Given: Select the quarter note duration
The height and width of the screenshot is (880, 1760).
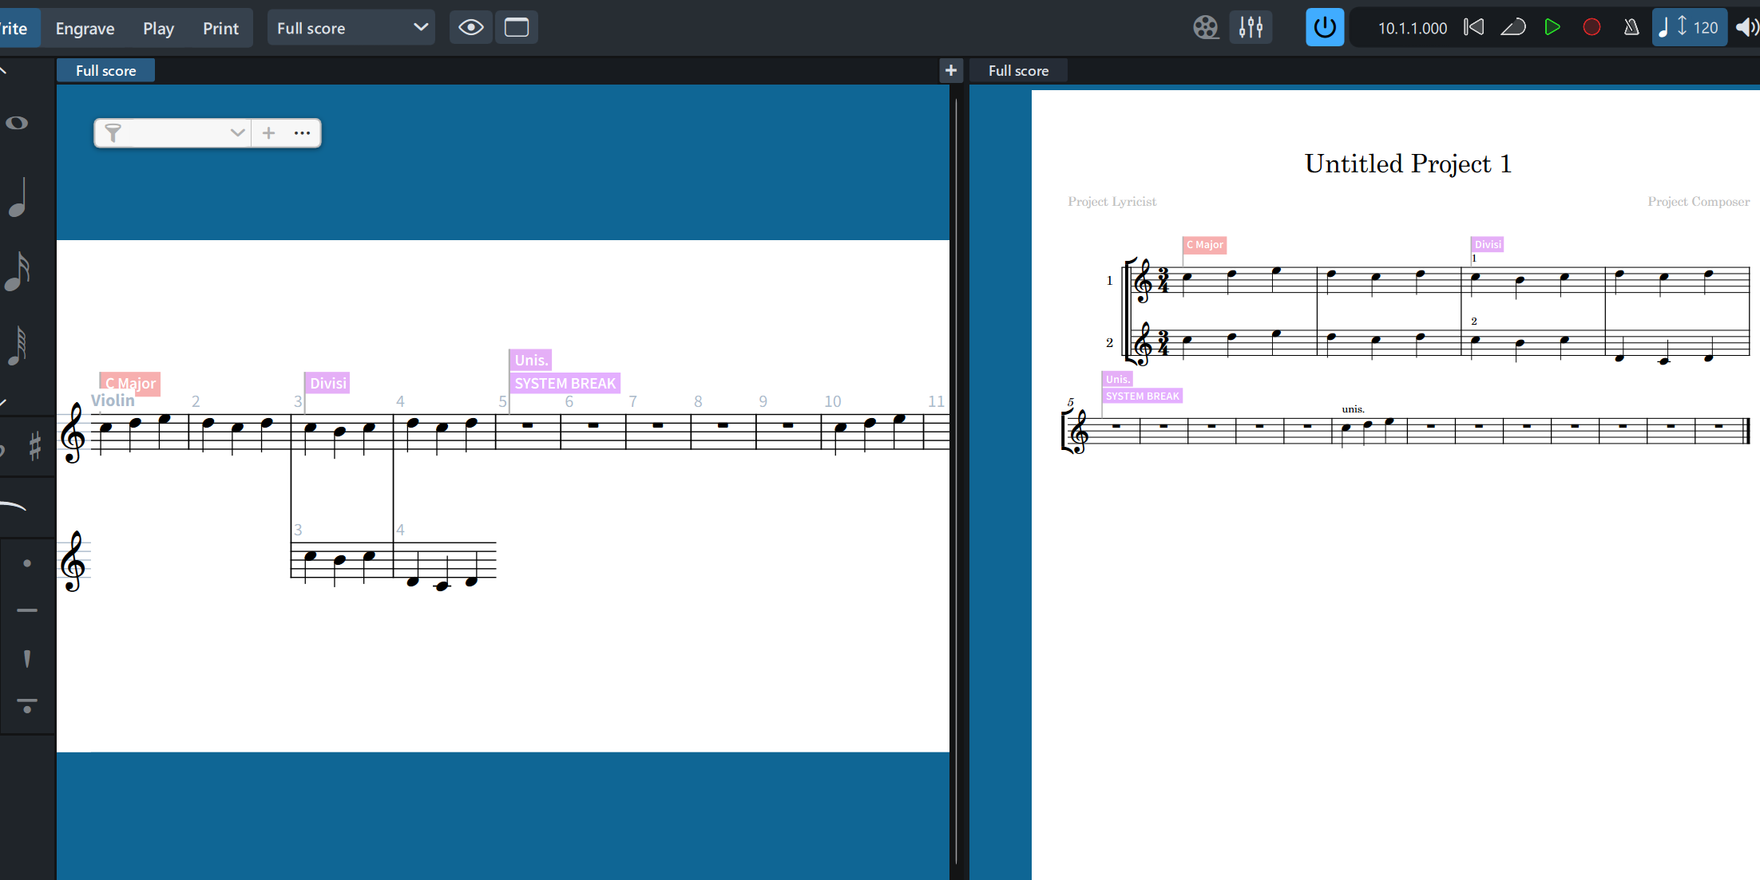Looking at the screenshot, I should pos(18,199).
